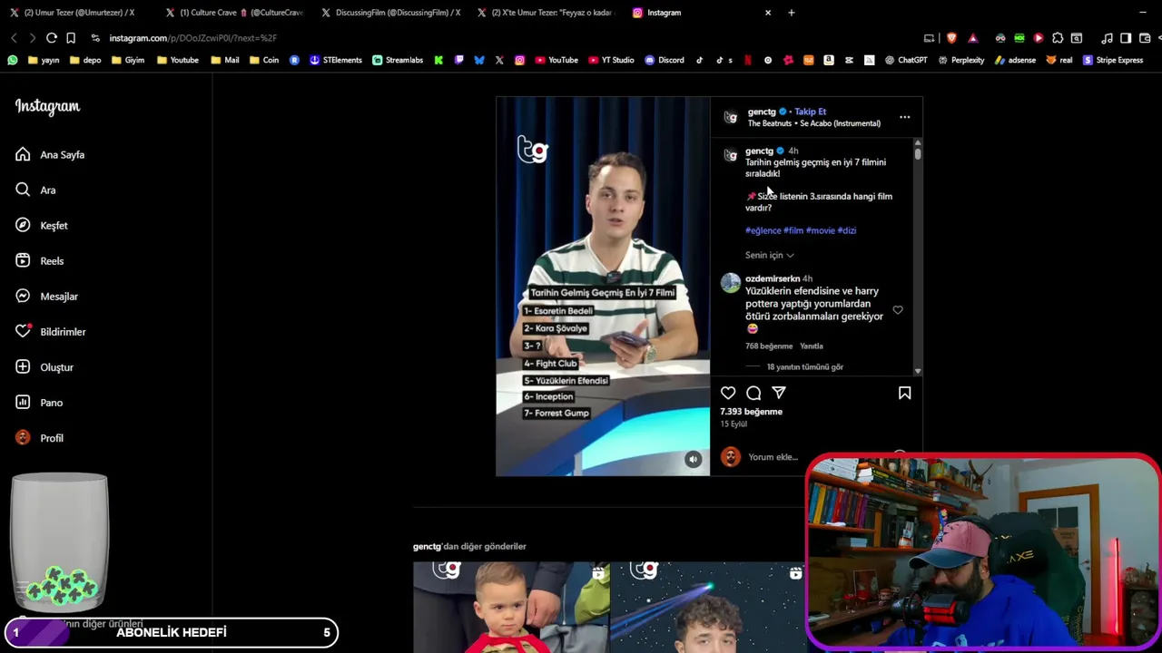Open the toddler video thumbnail from gençtg
1162x653 pixels.
(x=511, y=607)
